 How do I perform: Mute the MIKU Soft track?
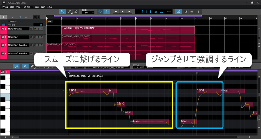(x=35, y=37)
